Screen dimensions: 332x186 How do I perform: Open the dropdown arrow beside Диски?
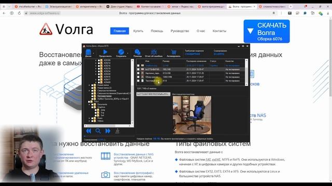coord(93,53)
